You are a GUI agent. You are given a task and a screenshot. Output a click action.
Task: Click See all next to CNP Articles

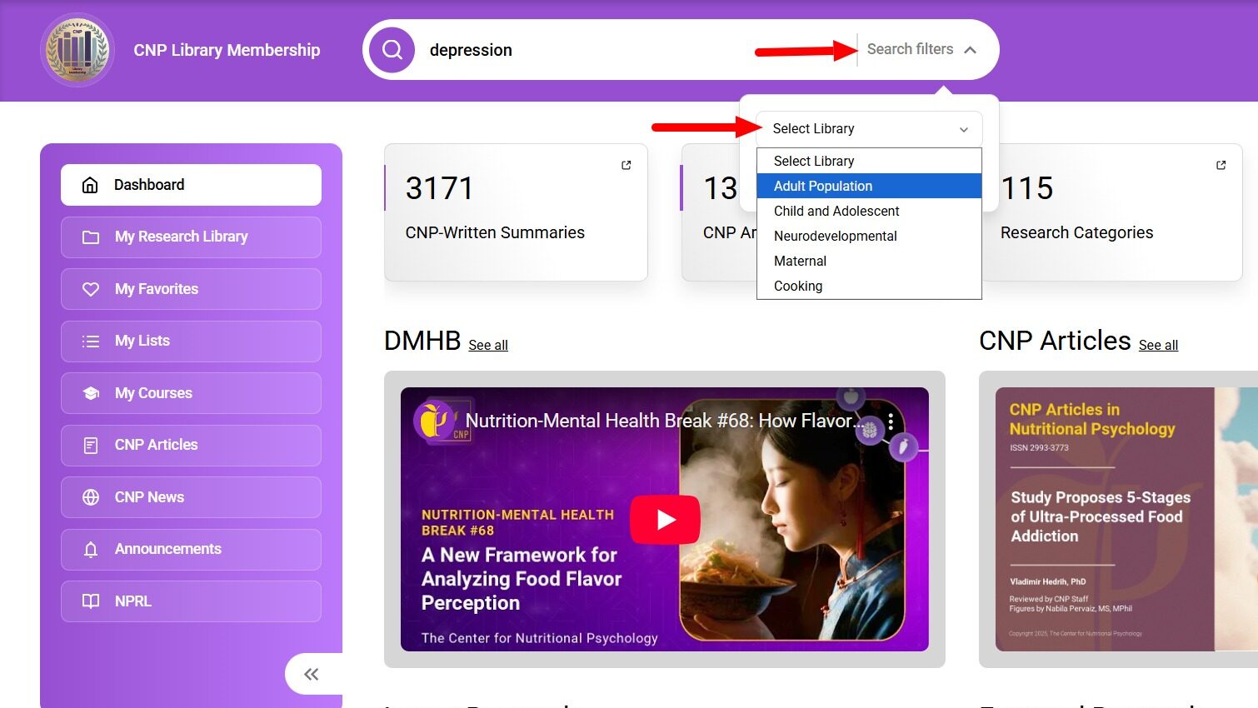1158,345
